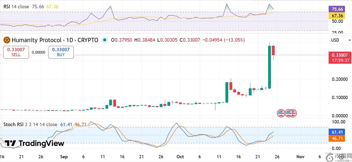Screen dimensions: 352x162
Task: Click the purple RSI 75.66 axis label
Action: [x=337, y=9]
